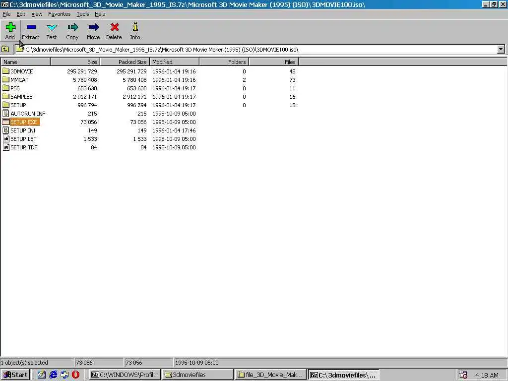Screen dimensions: 508x381
Task: Select the SETUP.INI file name
Action: [x=23, y=130]
